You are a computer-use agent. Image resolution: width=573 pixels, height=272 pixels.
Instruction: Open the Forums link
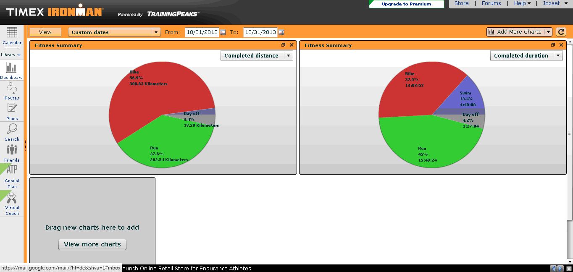[491, 3]
